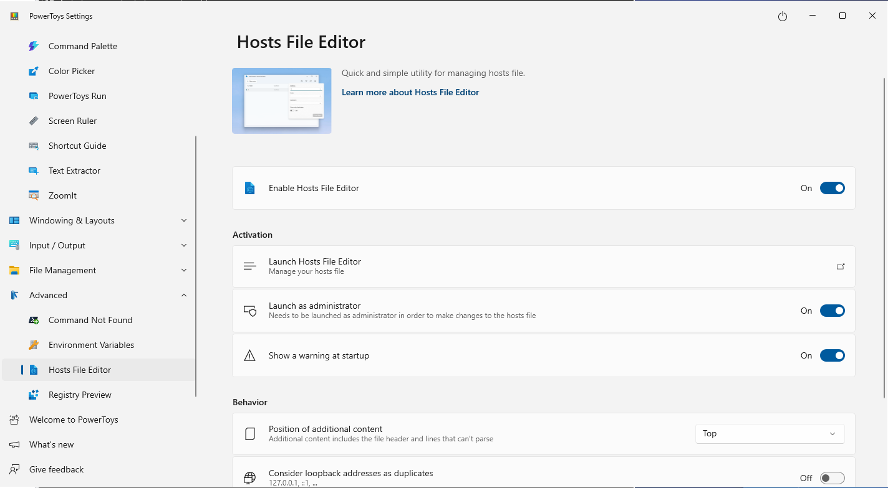
Task: Click the Behavior section heading
Action: [250, 402]
